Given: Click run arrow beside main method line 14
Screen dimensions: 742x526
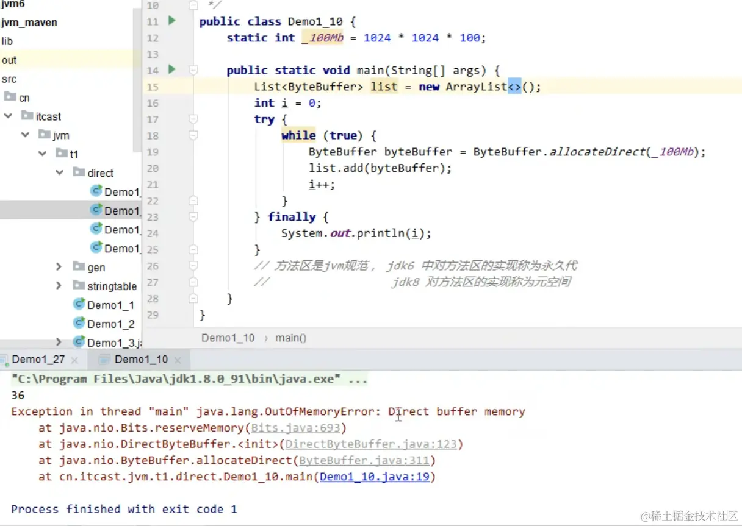Looking at the screenshot, I should (171, 69).
